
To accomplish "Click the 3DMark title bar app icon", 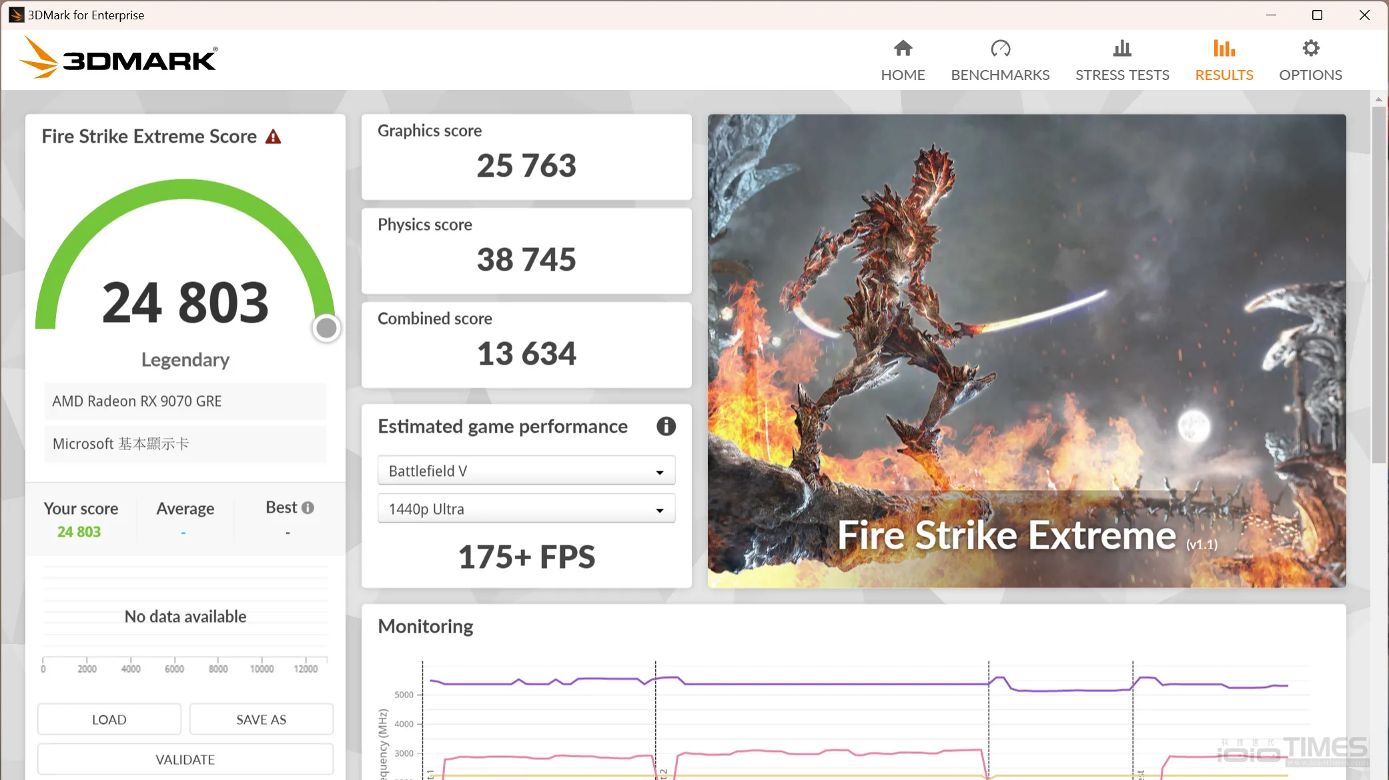I will 16,15.
